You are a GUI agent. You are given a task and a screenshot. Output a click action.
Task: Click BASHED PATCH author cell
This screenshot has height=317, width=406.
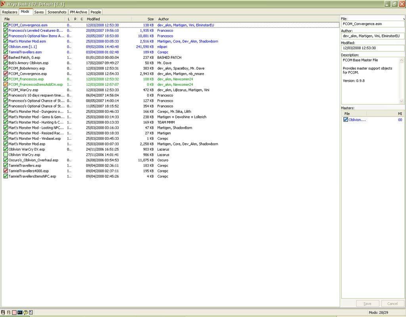click(x=169, y=58)
